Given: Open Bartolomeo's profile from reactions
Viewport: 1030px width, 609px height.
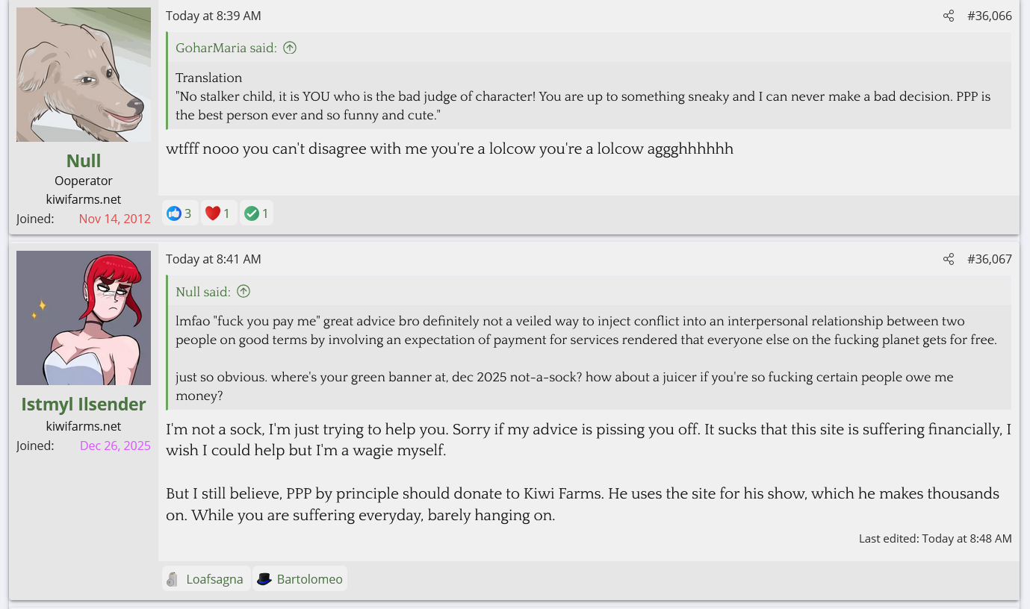Looking at the screenshot, I should [x=309, y=579].
